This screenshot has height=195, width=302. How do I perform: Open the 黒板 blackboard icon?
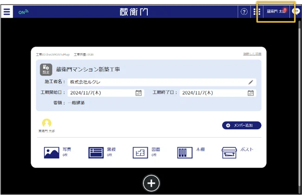click(96, 152)
